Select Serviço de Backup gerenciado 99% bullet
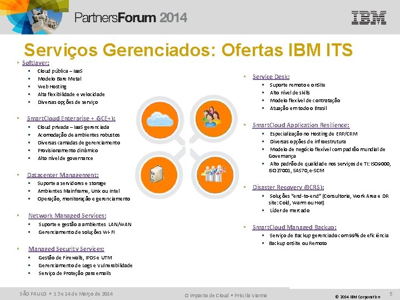 coord(329,236)
